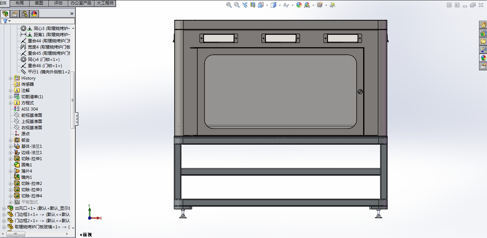Select the 重合44 mate
487x238 pixels.
point(46,41)
